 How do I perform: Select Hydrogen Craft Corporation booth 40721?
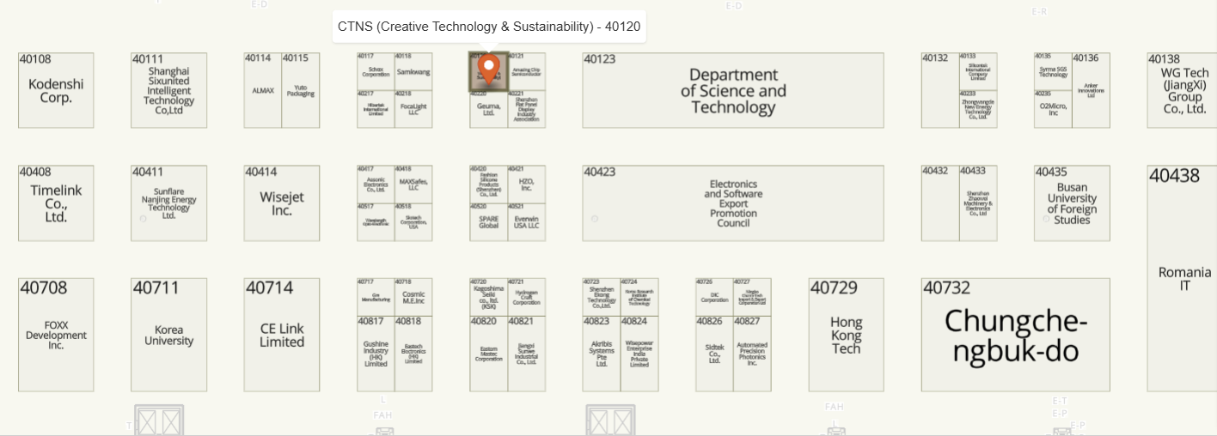coord(526,297)
